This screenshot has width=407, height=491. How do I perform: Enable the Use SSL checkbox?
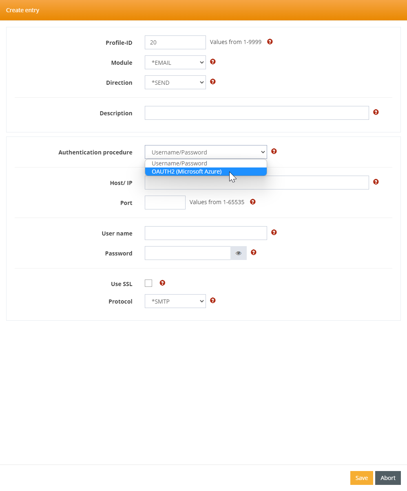pyautogui.click(x=148, y=283)
